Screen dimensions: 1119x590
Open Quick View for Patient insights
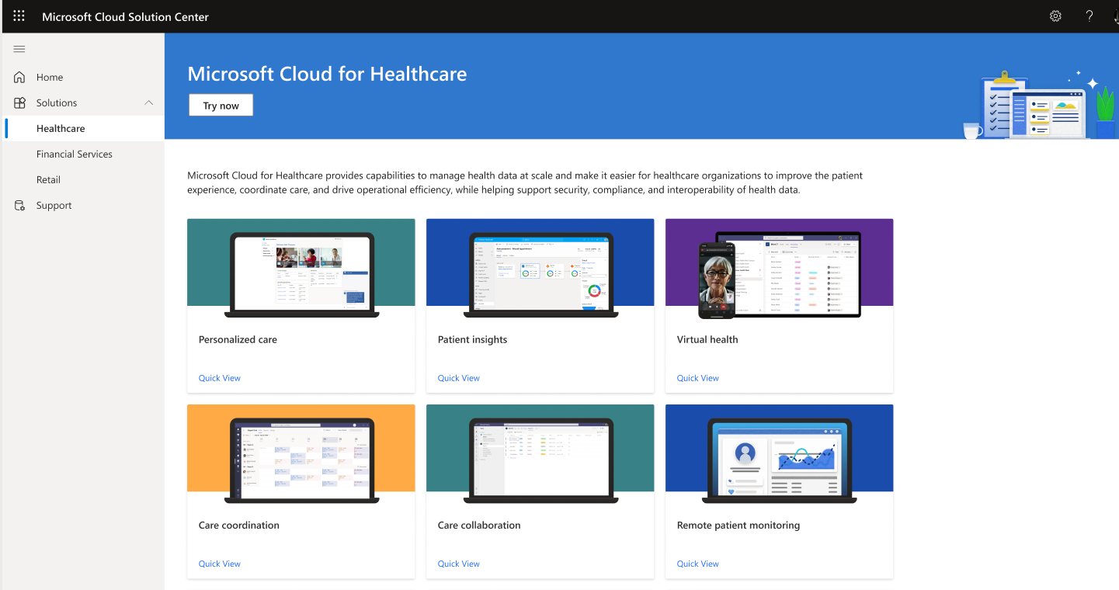coord(459,378)
